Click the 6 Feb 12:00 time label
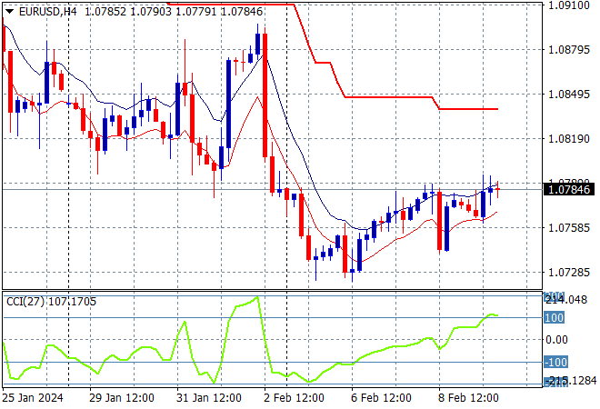Image resolution: width=600 pixels, height=409 pixels. pyautogui.click(x=381, y=398)
